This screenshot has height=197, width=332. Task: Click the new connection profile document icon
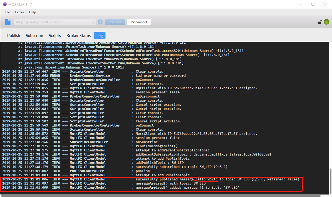point(7,22)
